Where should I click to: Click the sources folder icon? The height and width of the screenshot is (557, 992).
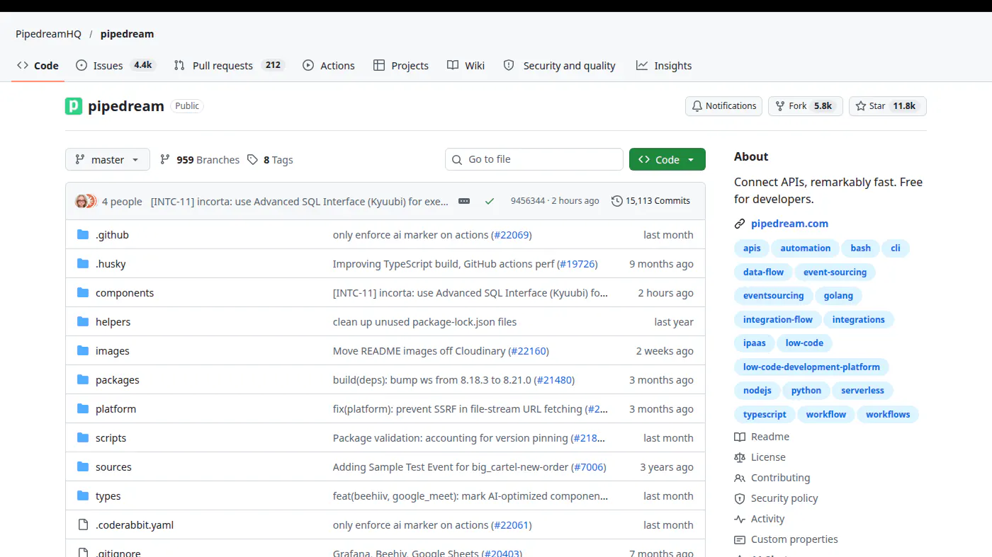83,467
